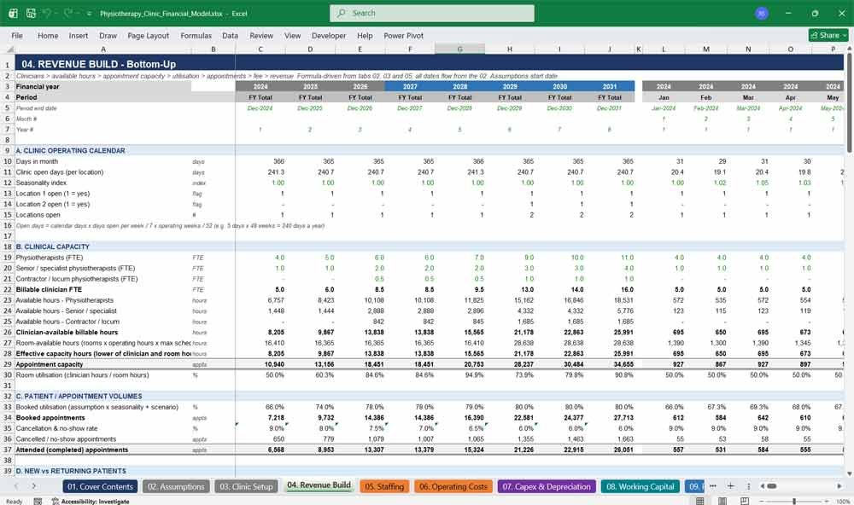Click the Share button

pos(828,35)
